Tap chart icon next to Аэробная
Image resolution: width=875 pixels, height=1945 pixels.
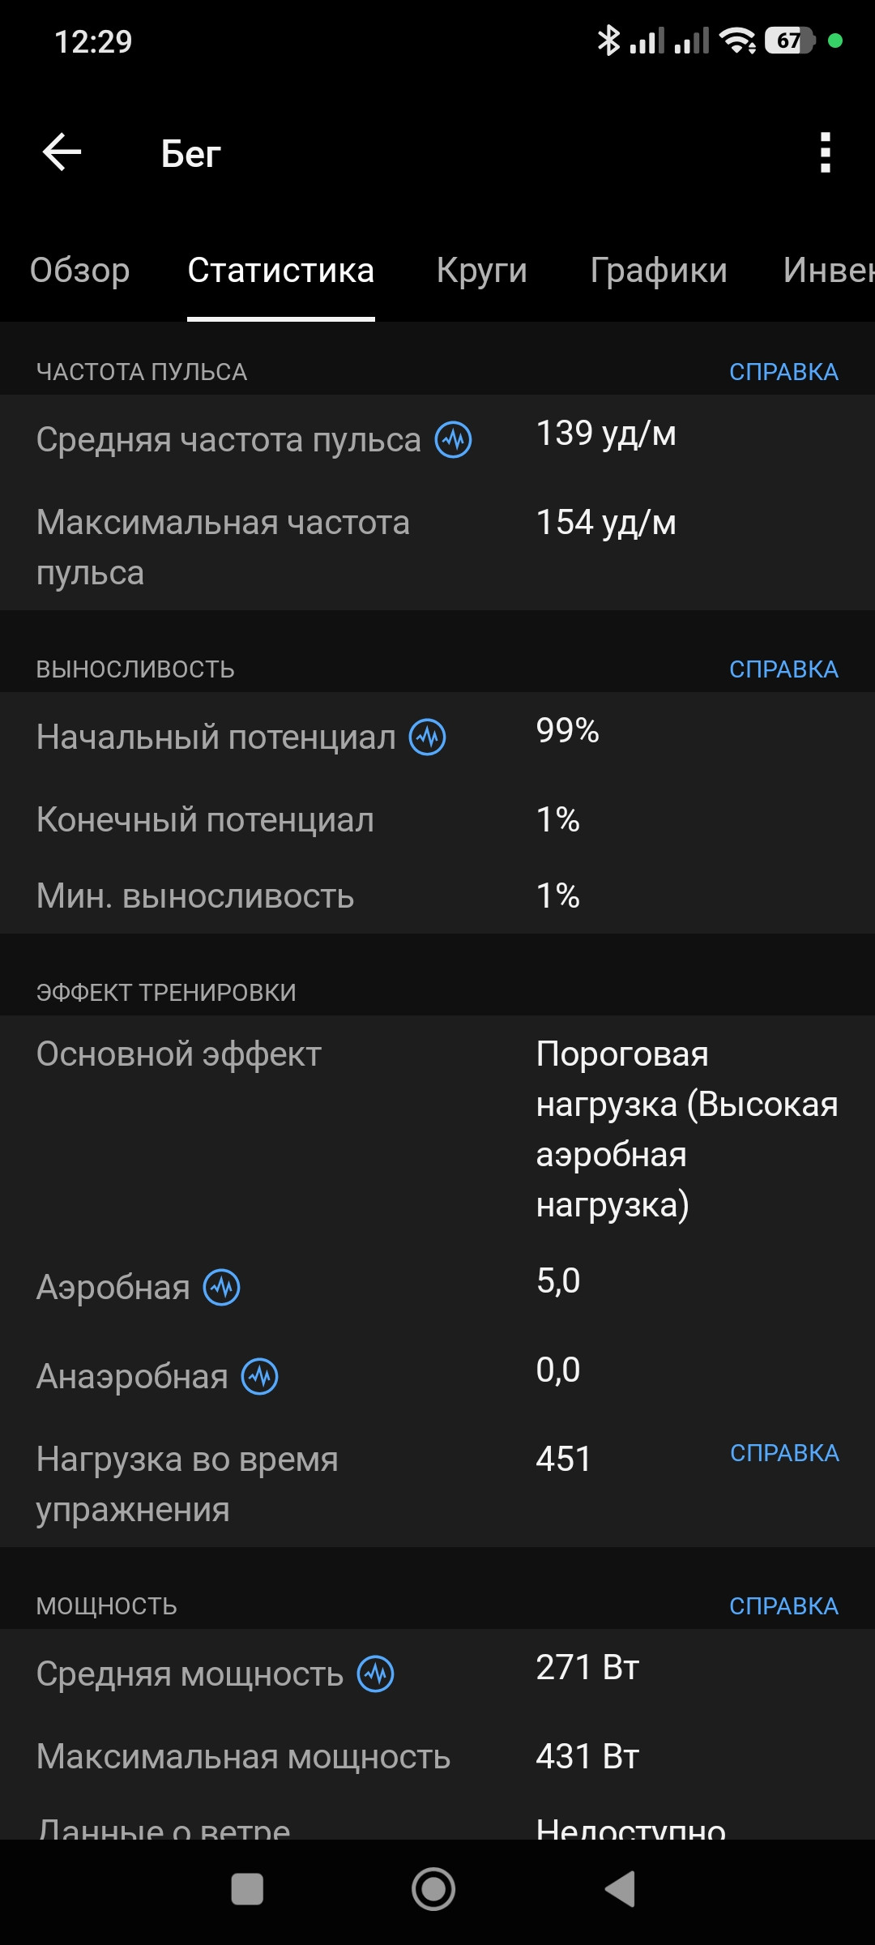click(x=221, y=1287)
